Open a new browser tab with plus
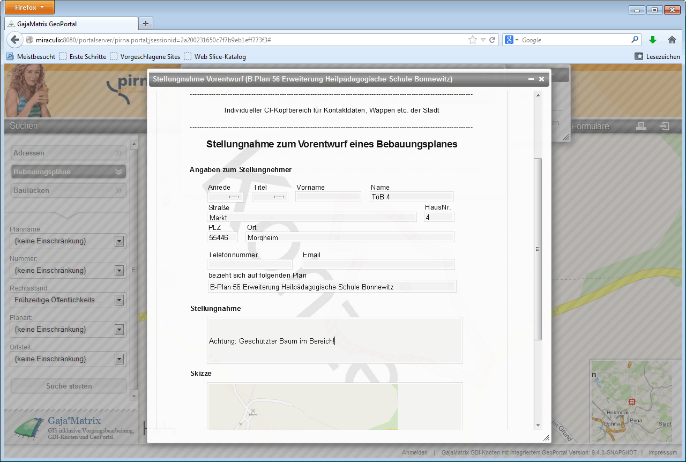 click(x=146, y=24)
